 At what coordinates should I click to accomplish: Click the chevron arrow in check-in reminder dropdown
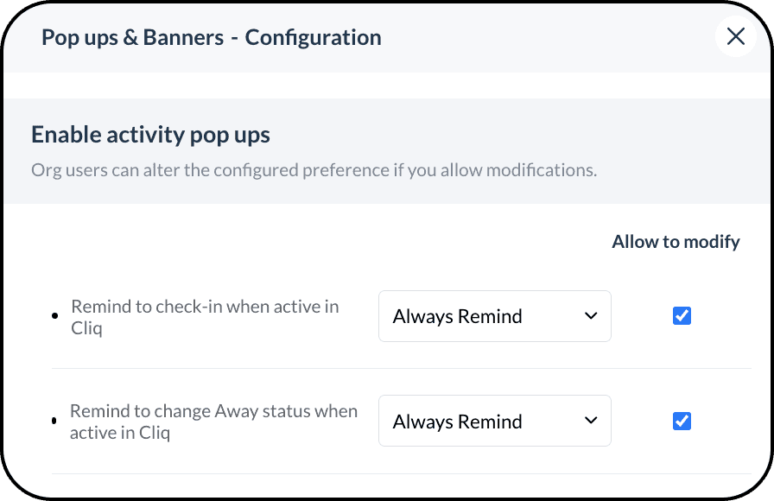pyautogui.click(x=591, y=316)
